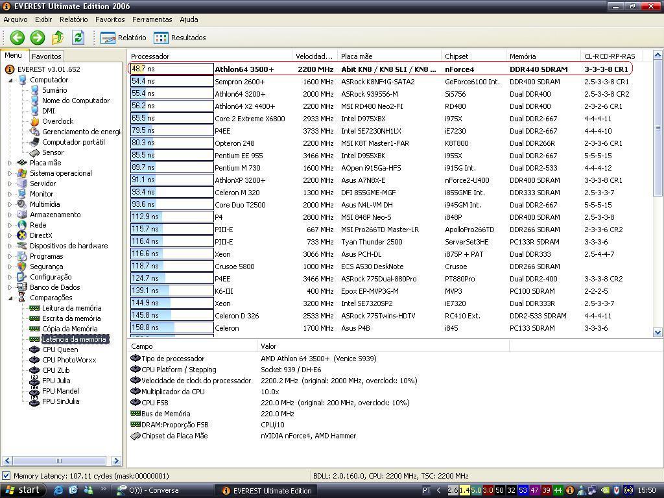Click the Cópia da Memória RAM icon

coord(35,329)
